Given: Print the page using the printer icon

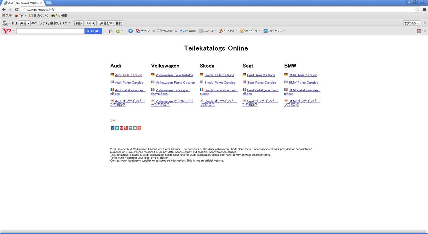Looking at the screenshot, I should tap(130, 128).
